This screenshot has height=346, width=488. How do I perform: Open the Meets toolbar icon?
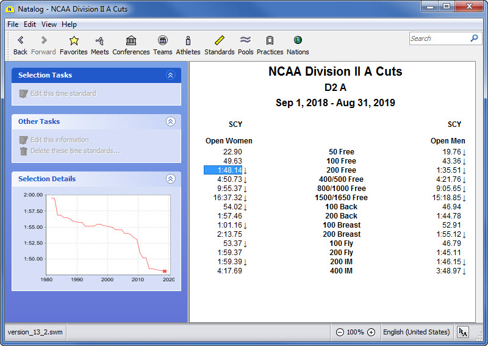[100, 41]
